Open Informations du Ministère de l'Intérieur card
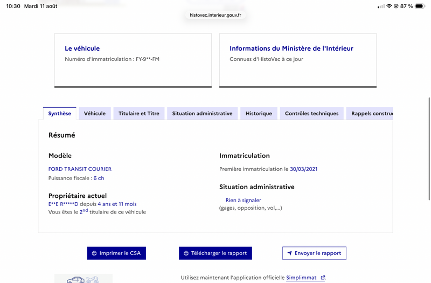The height and width of the screenshot is (283, 431). coord(298,60)
